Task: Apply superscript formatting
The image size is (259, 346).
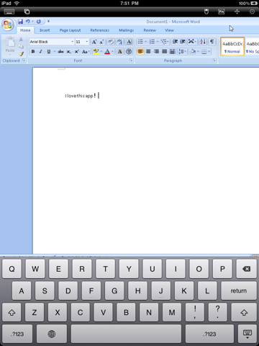Action: tap(76, 51)
